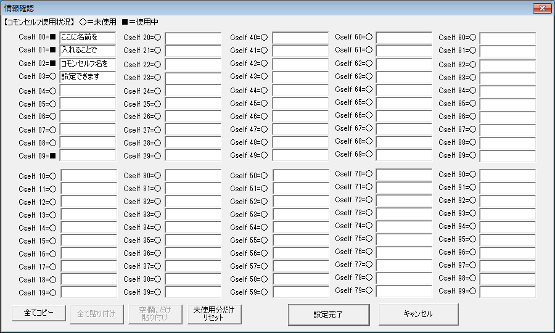Click the Cself 03 field reading 設定できます
This screenshot has height=333, width=555.
click(88, 76)
